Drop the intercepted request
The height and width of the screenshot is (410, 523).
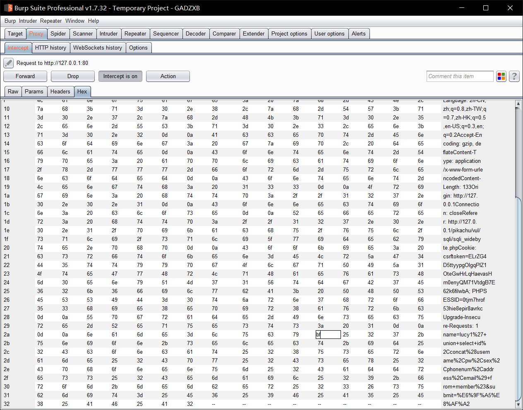(x=73, y=76)
